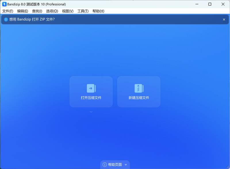Click the exclamation info icon in the banner

tap(6, 19)
